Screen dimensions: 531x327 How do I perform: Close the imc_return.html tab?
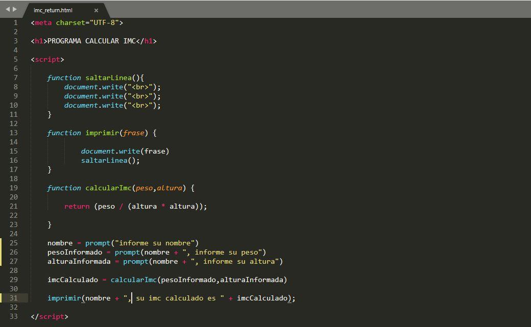[x=96, y=11]
